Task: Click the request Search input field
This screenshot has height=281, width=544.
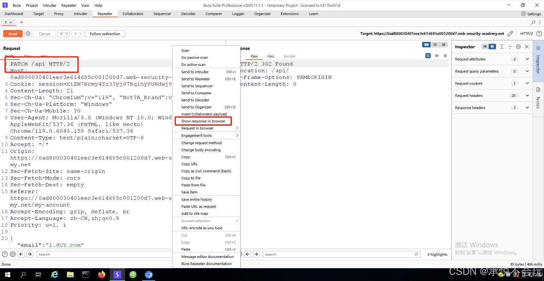Action: [x=104, y=254]
